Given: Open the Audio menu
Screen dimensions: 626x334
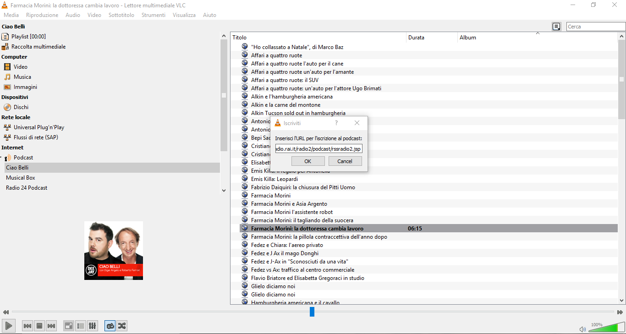Looking at the screenshot, I should [x=73, y=15].
